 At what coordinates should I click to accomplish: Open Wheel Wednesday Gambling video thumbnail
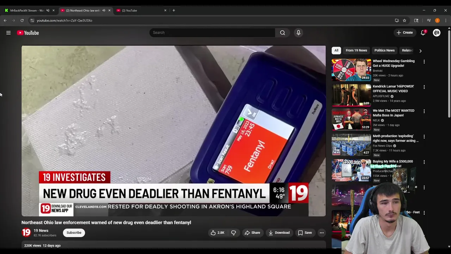(351, 70)
